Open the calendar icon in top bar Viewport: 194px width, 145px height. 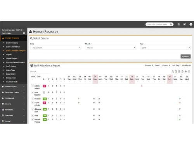178,24
